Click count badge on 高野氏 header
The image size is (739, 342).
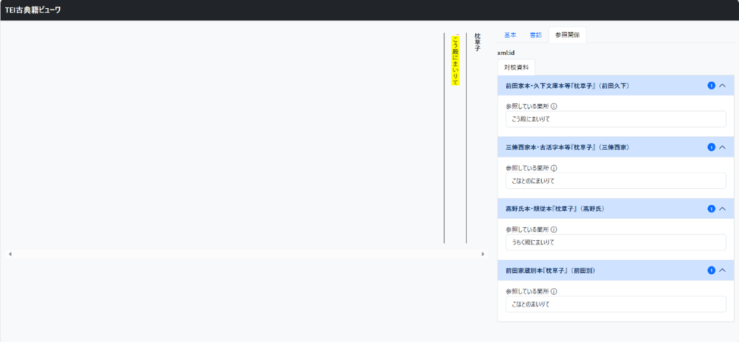coord(711,209)
